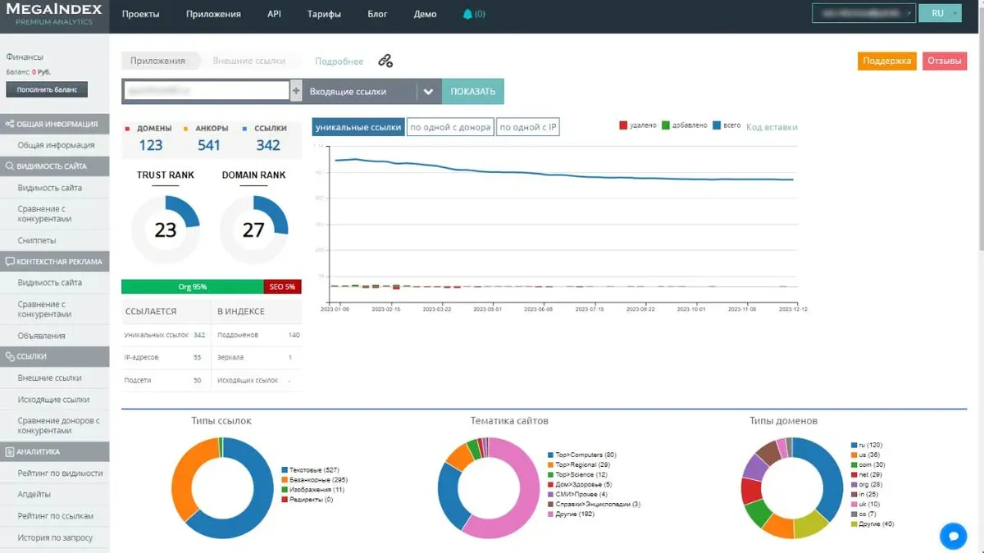
Task: Open 'Внешние ссылки' in the sidebar
Action: pos(50,378)
